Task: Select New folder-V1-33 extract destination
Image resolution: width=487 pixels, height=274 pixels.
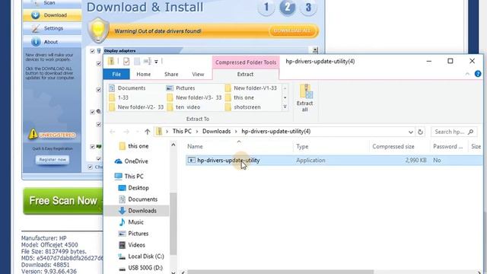Action: [x=251, y=88]
